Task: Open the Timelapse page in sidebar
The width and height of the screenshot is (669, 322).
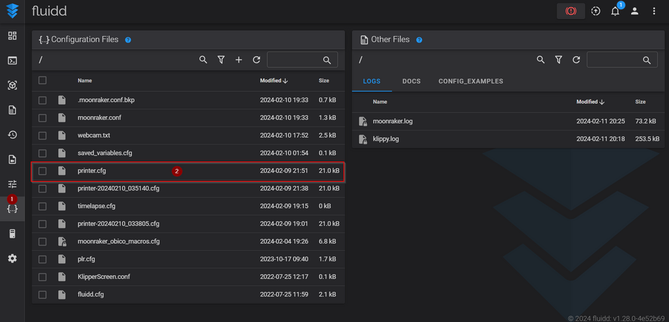Action: [12, 159]
